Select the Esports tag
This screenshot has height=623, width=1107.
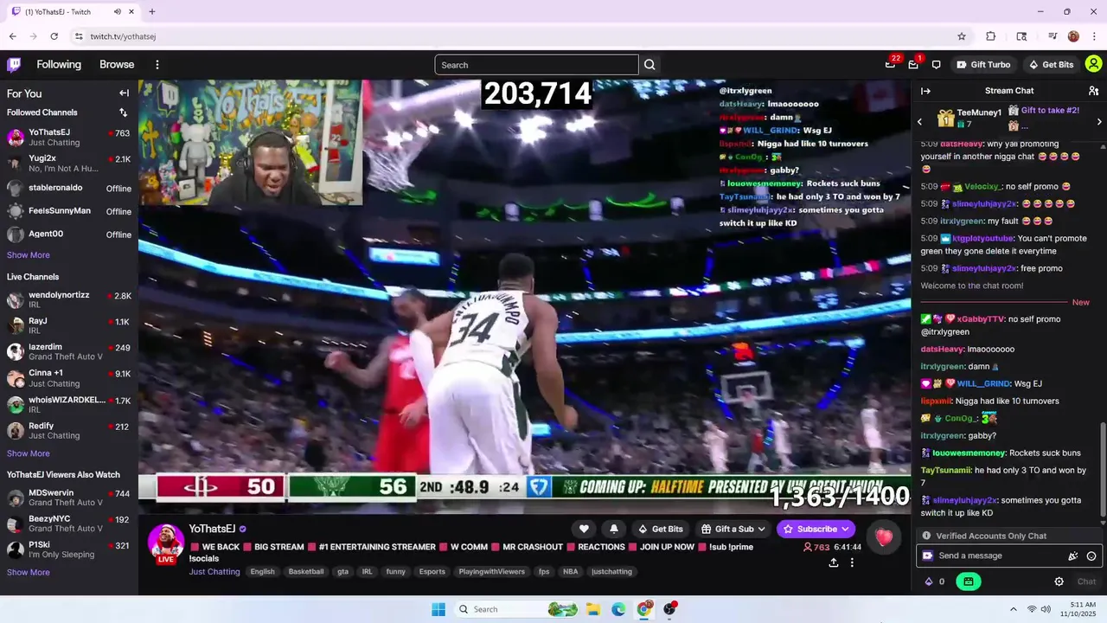coord(432,572)
